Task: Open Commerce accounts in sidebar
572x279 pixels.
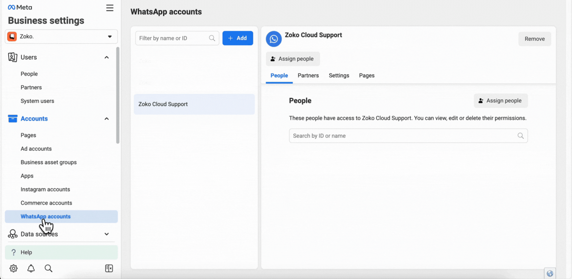Action: coord(46,203)
